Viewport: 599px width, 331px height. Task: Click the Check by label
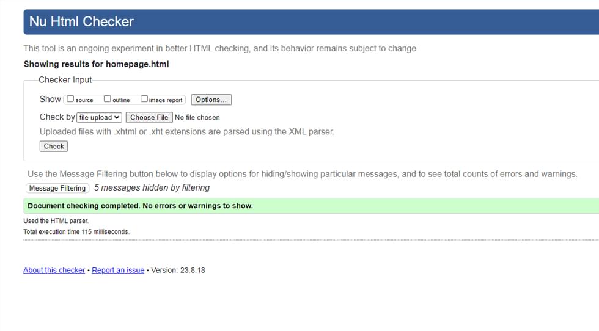click(57, 117)
